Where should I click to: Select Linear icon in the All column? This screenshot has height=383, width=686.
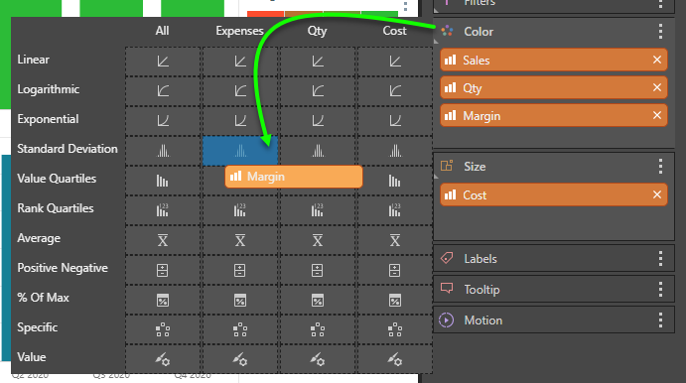coord(163,62)
